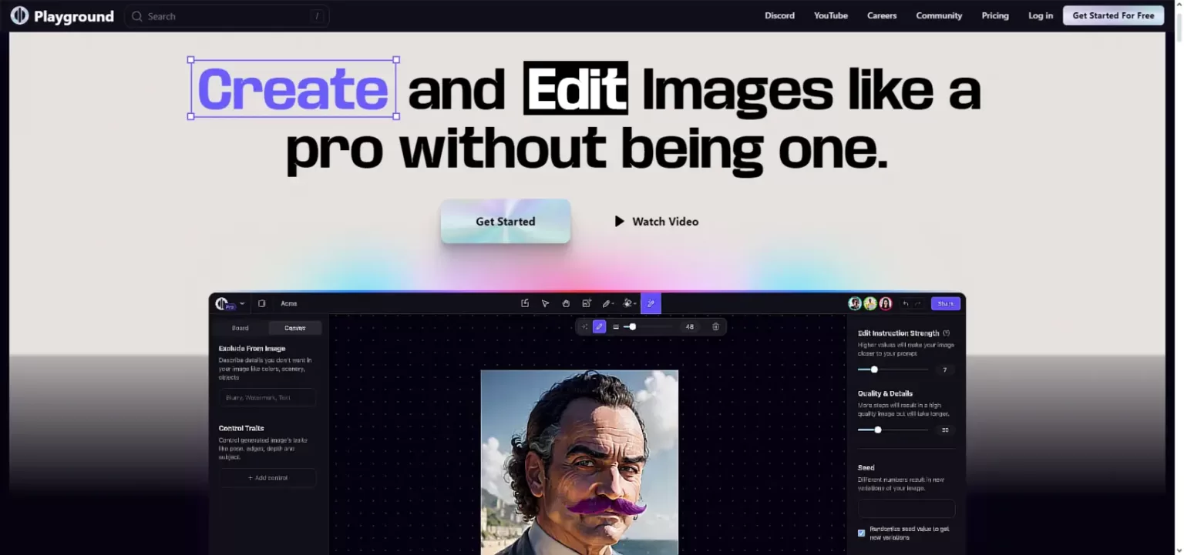The width and height of the screenshot is (1184, 555).
Task: Click the Control Traits heading
Action: tap(241, 428)
